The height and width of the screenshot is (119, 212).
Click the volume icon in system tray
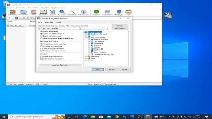[x=190, y=117]
